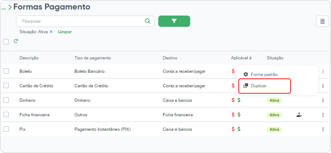Remove the Situação: Ativa filter chip

(51, 32)
